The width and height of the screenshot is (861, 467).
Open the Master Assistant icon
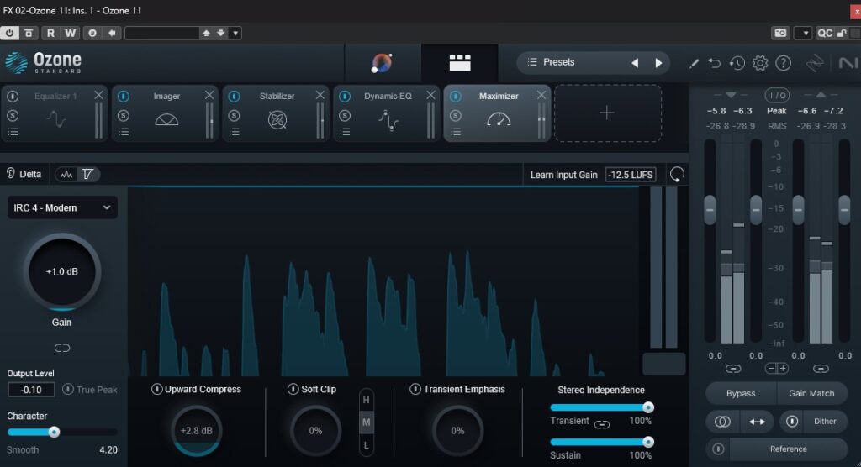pos(382,63)
